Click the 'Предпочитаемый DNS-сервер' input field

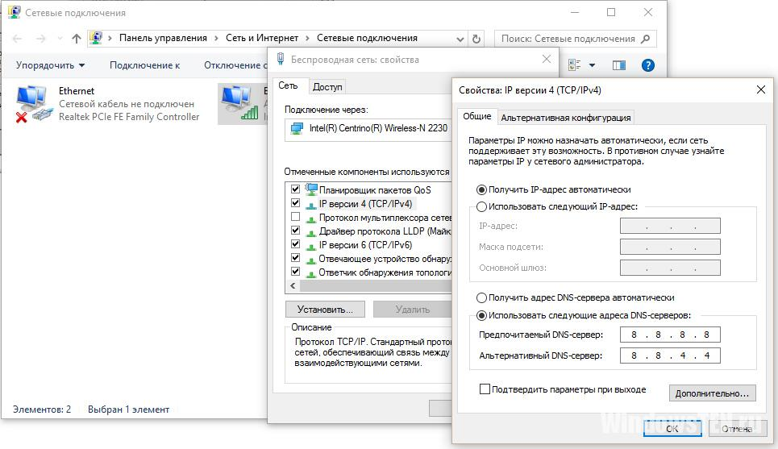(669, 335)
